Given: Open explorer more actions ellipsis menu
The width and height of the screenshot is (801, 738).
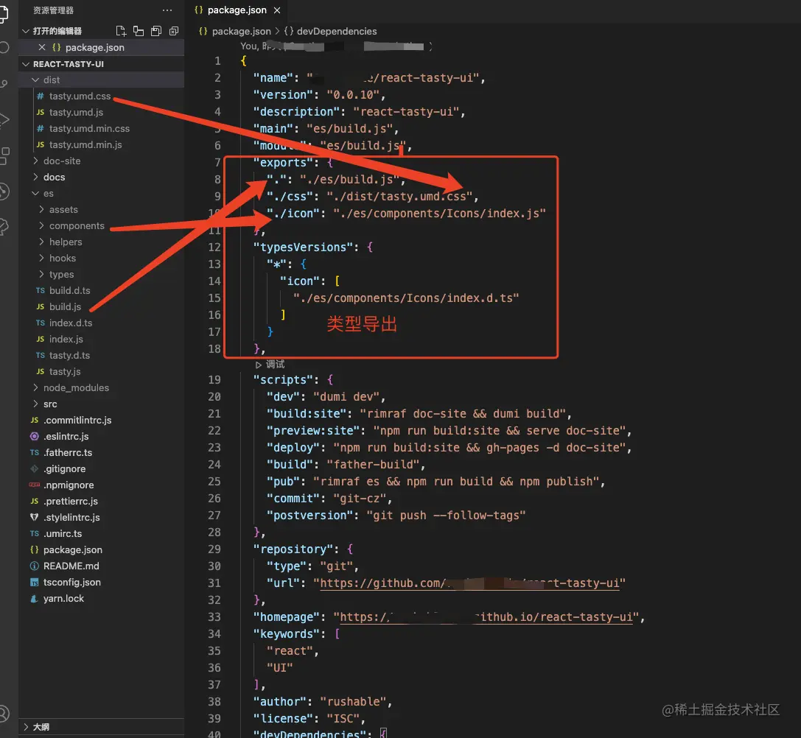Looking at the screenshot, I should click(x=167, y=10).
